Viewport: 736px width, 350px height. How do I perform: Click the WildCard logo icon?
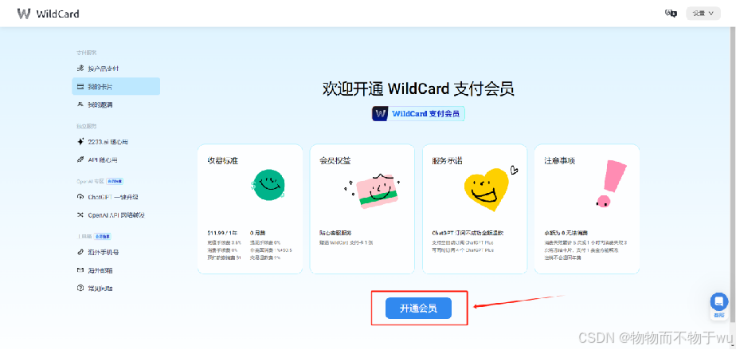click(x=23, y=13)
